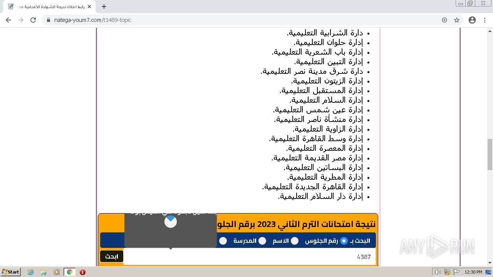The height and width of the screenshot is (277, 493).
Task: Select the unlabeled radio left of المدرسة
Action: point(223,241)
